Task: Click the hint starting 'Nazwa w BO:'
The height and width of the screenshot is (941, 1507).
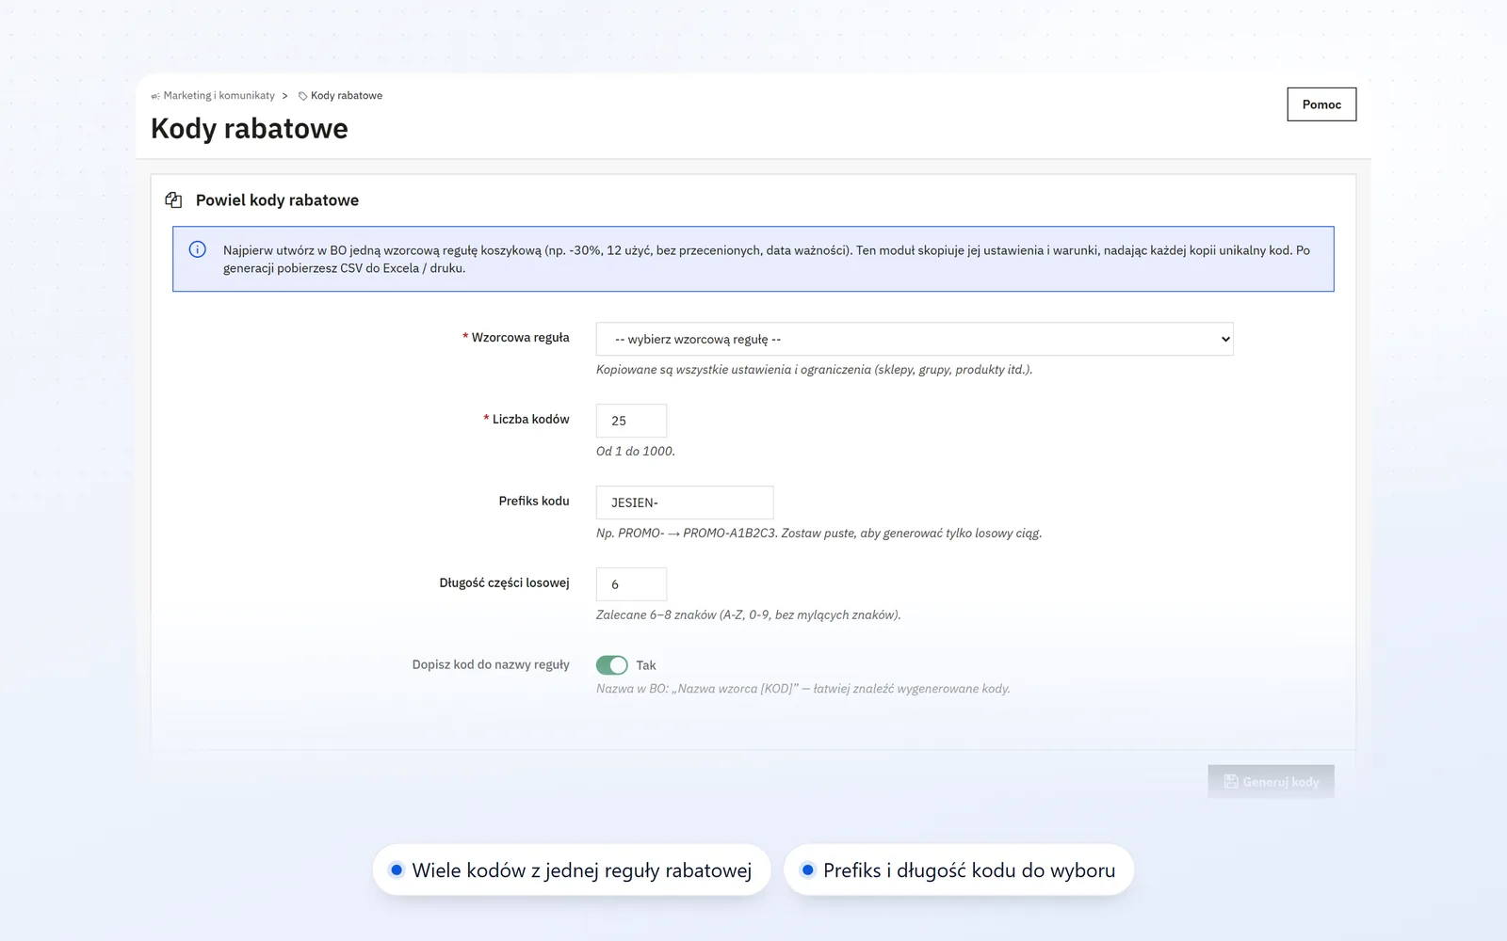Action: [803, 689]
